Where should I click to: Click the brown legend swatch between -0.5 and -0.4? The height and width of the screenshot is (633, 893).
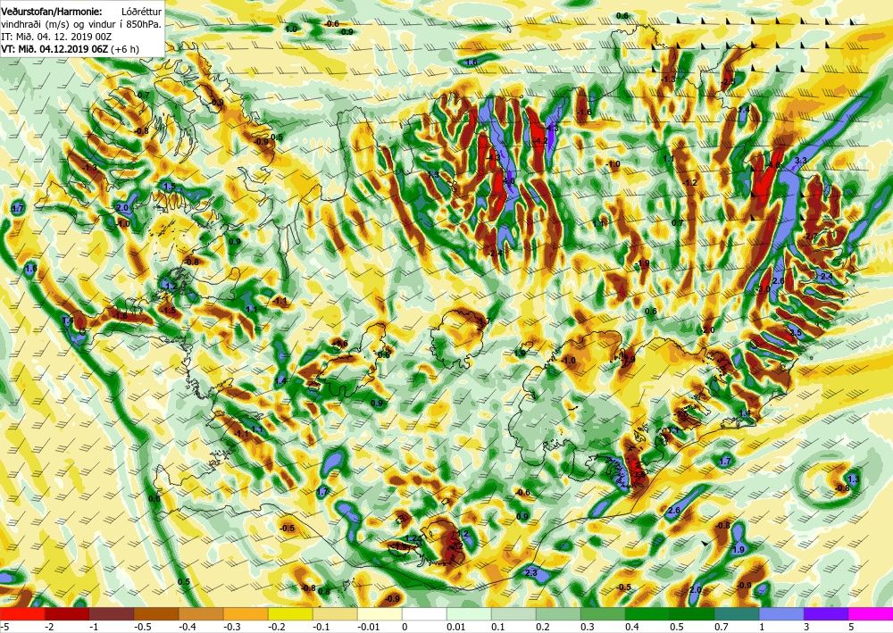156,613
